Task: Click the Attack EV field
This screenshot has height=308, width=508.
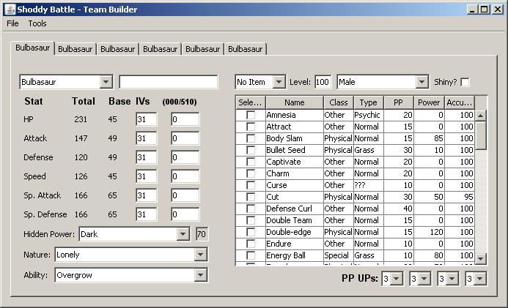Action: (185, 138)
